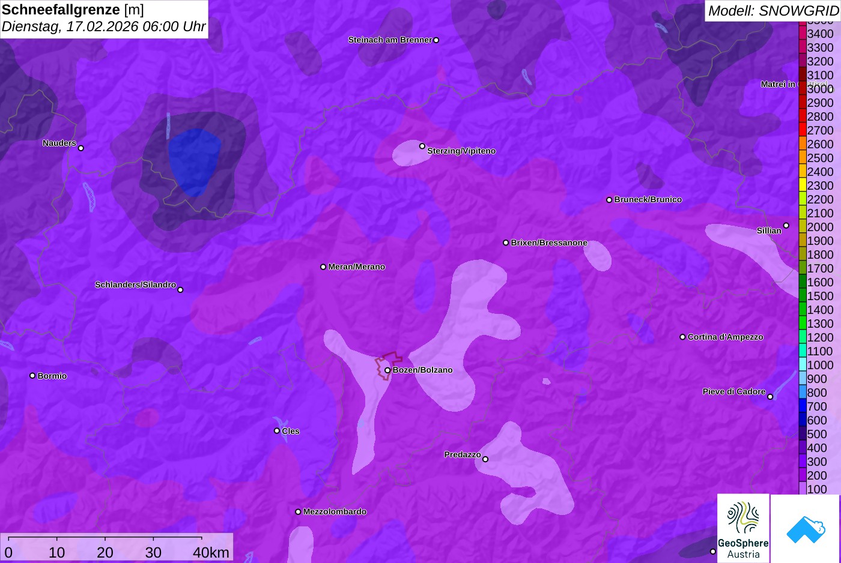The width and height of the screenshot is (841, 563).
Task: Click the Brixen/Bressanone marker dot
Action: coord(506,242)
